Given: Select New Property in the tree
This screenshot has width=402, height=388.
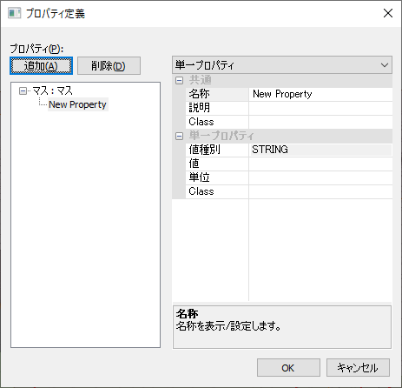Looking at the screenshot, I should pos(77,104).
